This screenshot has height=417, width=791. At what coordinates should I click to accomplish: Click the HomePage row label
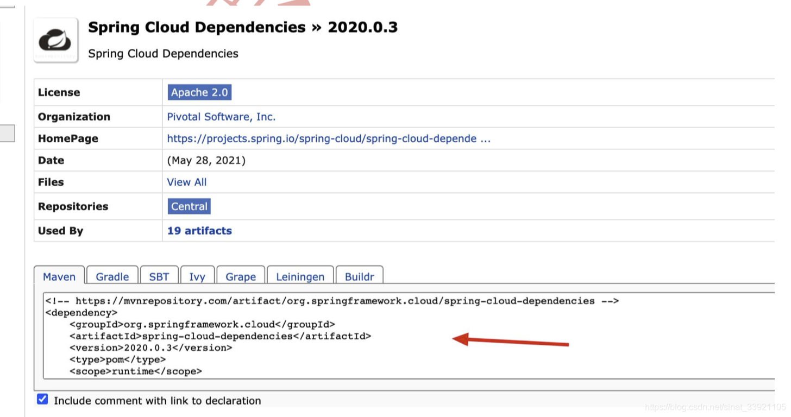(68, 138)
